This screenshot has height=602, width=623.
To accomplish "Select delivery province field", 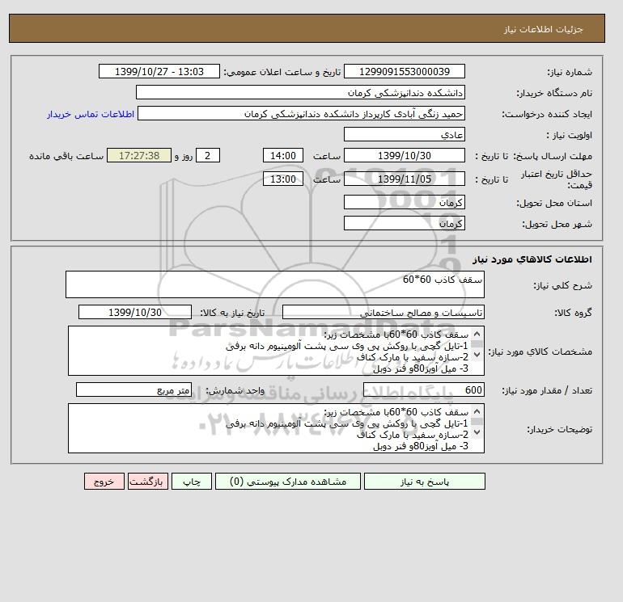I will (x=405, y=202).
